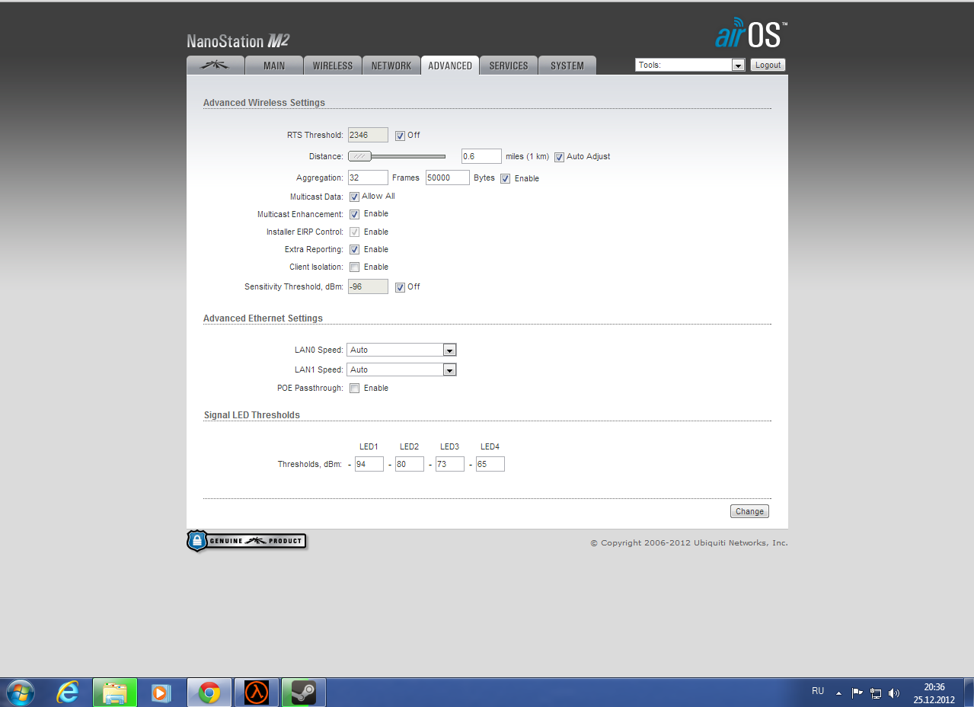The height and width of the screenshot is (707, 974).
Task: Open Windows Media Player from taskbar
Action: coord(161,693)
